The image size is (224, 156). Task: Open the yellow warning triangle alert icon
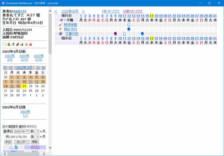(9, 44)
